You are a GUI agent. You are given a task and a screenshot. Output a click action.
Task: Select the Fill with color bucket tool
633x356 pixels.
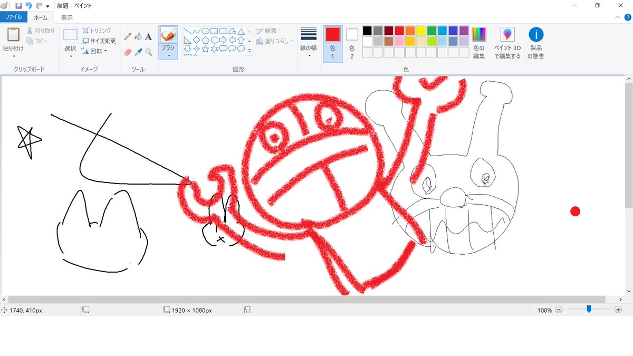tap(138, 36)
